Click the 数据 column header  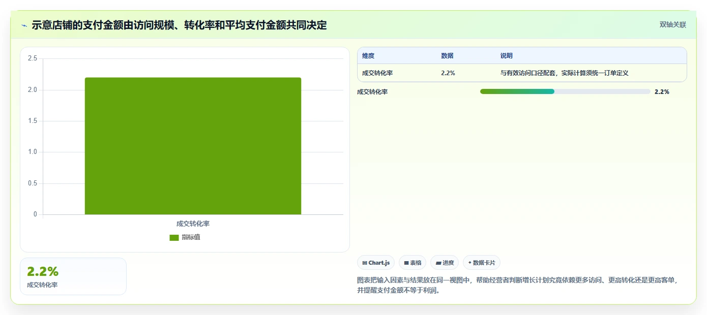[447, 56]
